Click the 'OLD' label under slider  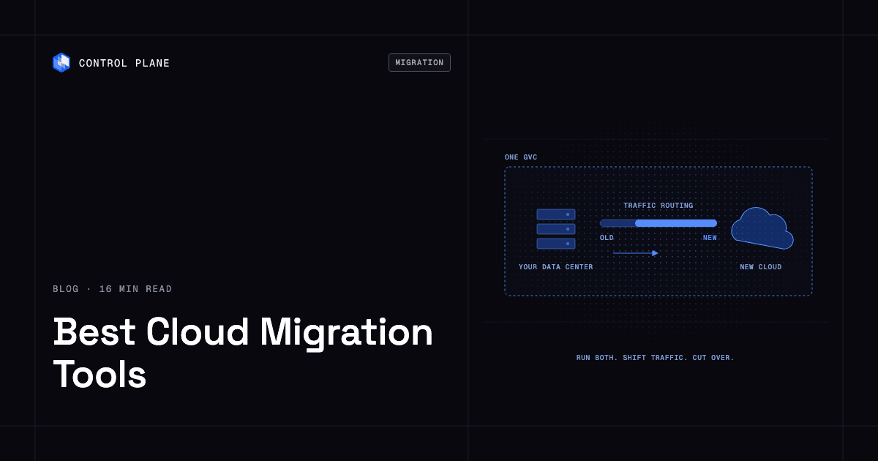(607, 238)
